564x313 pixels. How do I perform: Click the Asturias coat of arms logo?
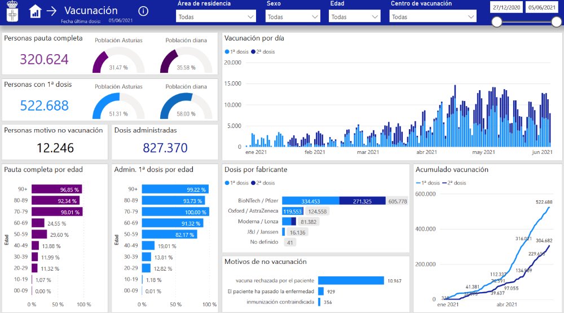click(12, 11)
